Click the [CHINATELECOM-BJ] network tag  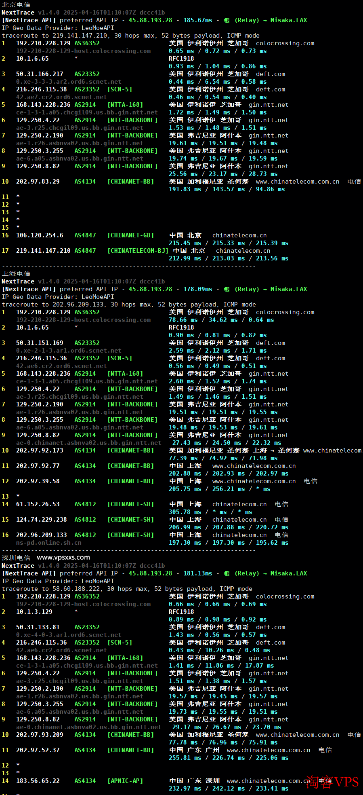click(x=138, y=251)
